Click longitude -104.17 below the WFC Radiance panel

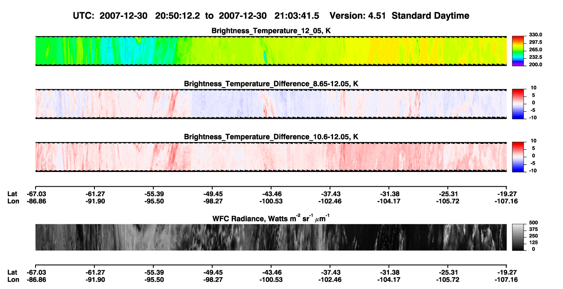click(x=388, y=280)
